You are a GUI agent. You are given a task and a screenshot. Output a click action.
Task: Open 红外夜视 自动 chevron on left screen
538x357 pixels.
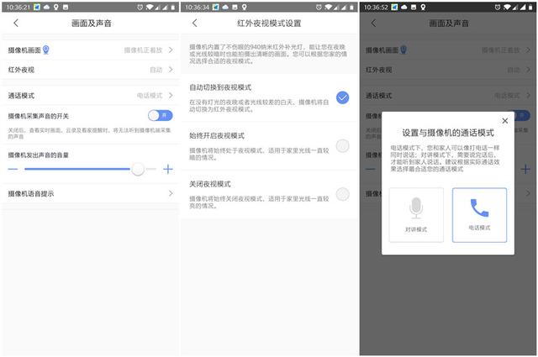pyautogui.click(x=171, y=70)
